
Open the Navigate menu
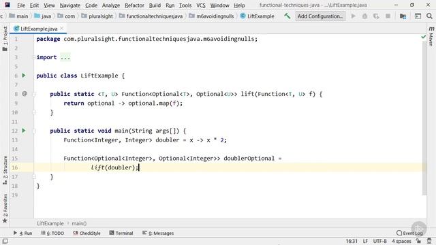pos(69,5)
